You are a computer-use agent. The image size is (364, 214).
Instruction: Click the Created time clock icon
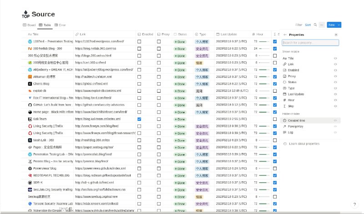tap(285, 120)
